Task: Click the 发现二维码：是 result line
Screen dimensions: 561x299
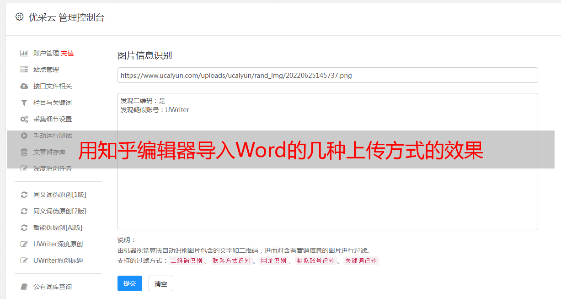Action: pos(143,101)
